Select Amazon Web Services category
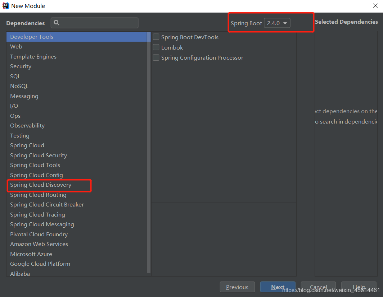Screen dimensions: 383x297 point(77,244)
